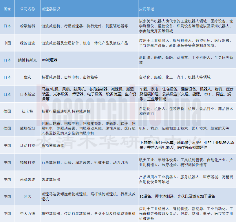
Task: Click the 住友 company cell
Action: pyautogui.click(x=28, y=77)
